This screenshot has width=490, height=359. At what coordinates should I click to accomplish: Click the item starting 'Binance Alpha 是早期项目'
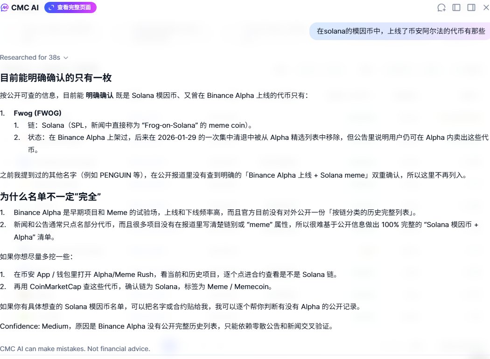[215, 213]
